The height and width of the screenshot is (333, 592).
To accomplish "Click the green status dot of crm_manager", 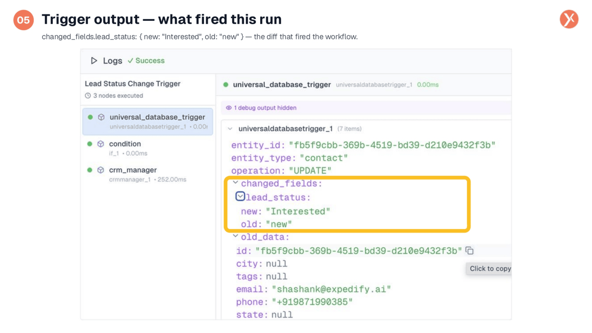I will (90, 170).
